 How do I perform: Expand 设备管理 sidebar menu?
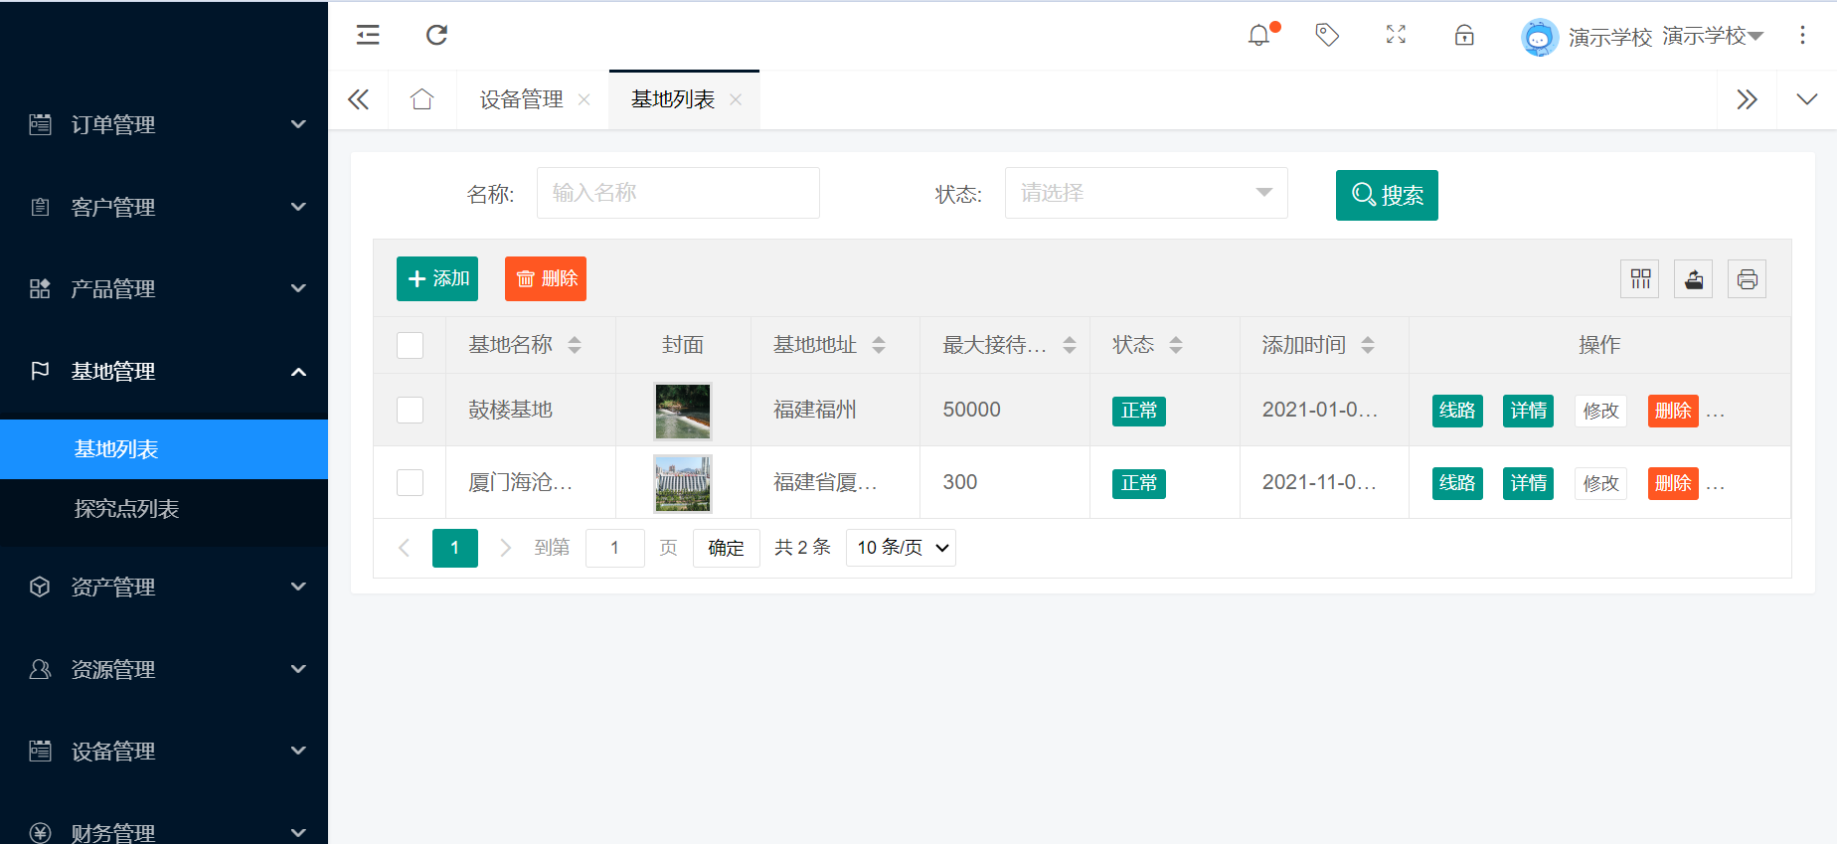pos(164,751)
